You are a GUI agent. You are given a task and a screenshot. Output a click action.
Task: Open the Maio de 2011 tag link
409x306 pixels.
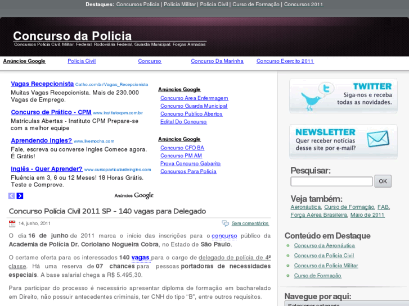(x=367, y=215)
